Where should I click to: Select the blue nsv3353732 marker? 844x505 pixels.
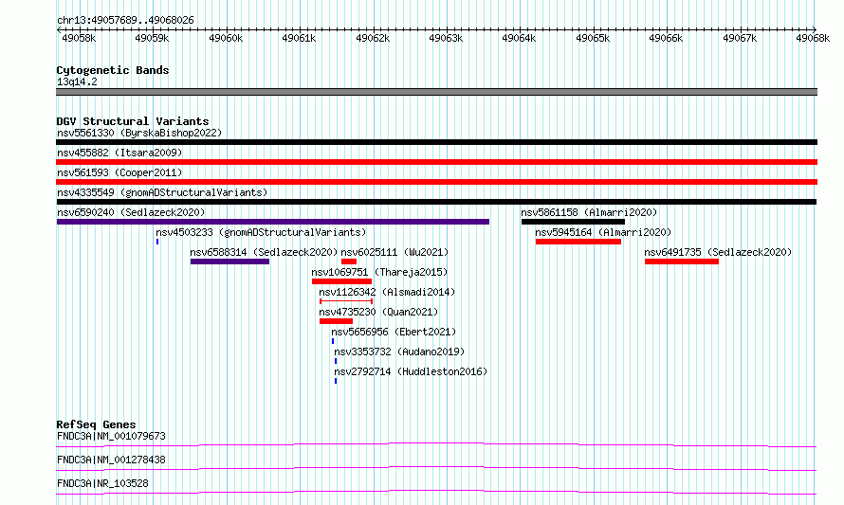point(336,361)
